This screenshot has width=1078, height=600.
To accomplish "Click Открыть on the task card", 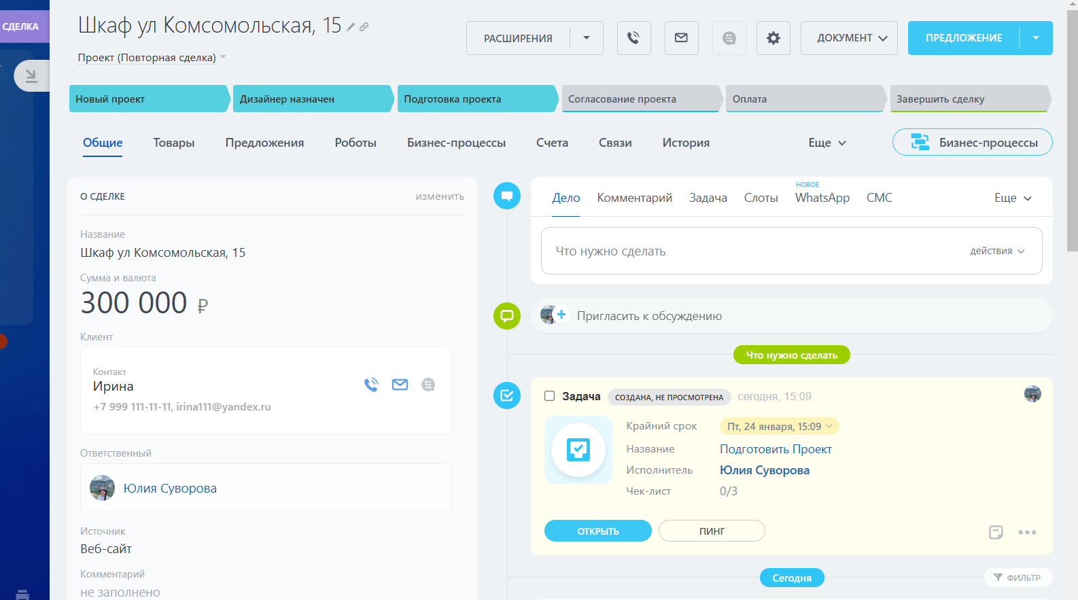I will 598,531.
